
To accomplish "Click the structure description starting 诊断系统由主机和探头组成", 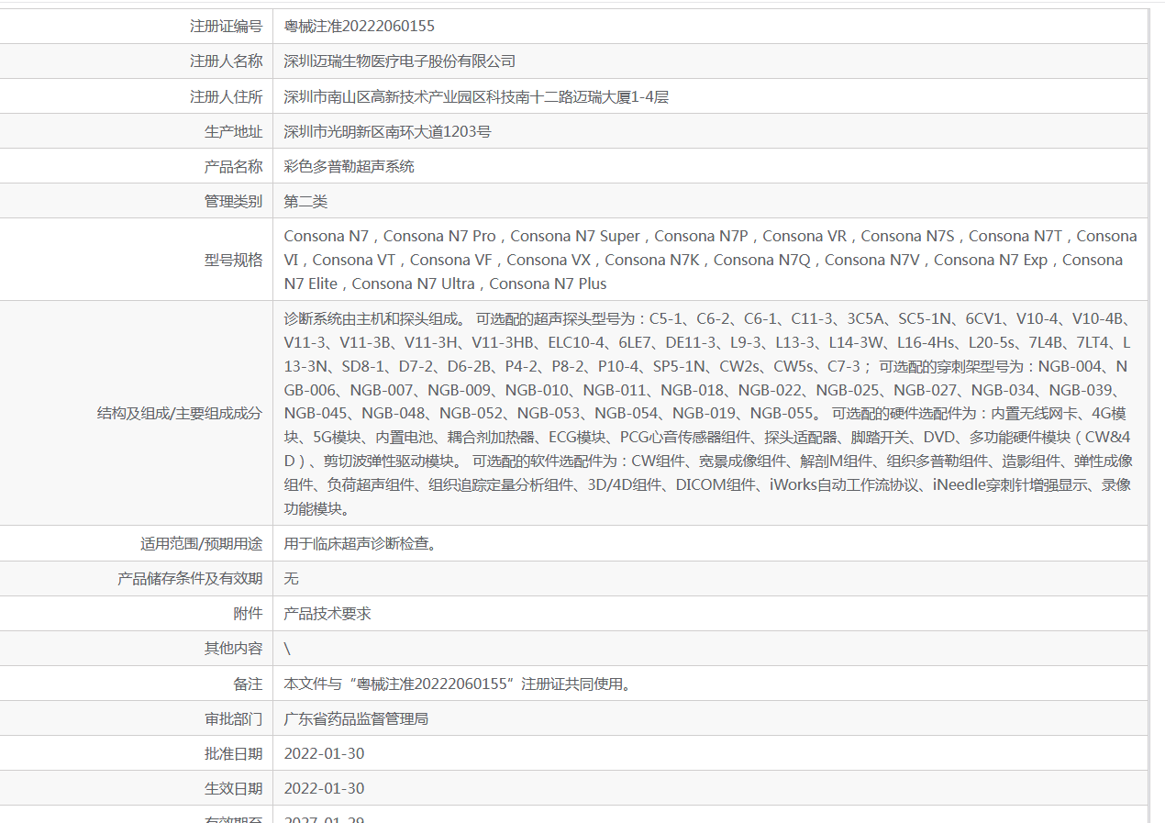I will (x=709, y=413).
